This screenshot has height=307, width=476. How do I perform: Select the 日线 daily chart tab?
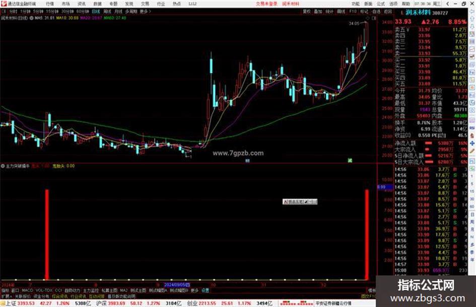click(x=96, y=11)
